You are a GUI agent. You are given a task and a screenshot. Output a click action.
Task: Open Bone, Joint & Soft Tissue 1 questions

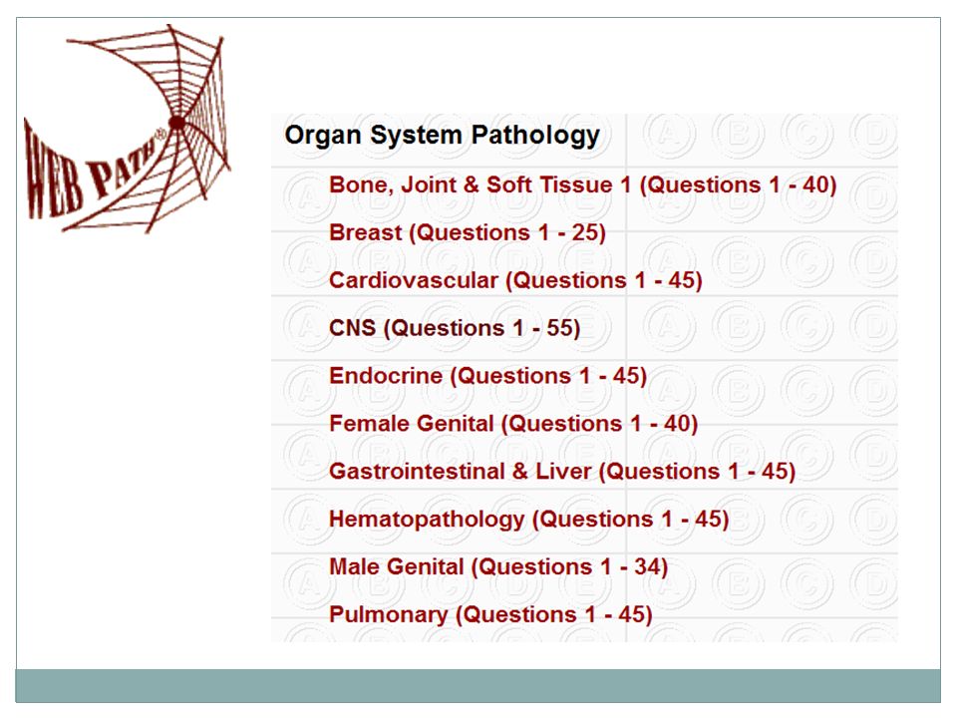pyautogui.click(x=582, y=184)
